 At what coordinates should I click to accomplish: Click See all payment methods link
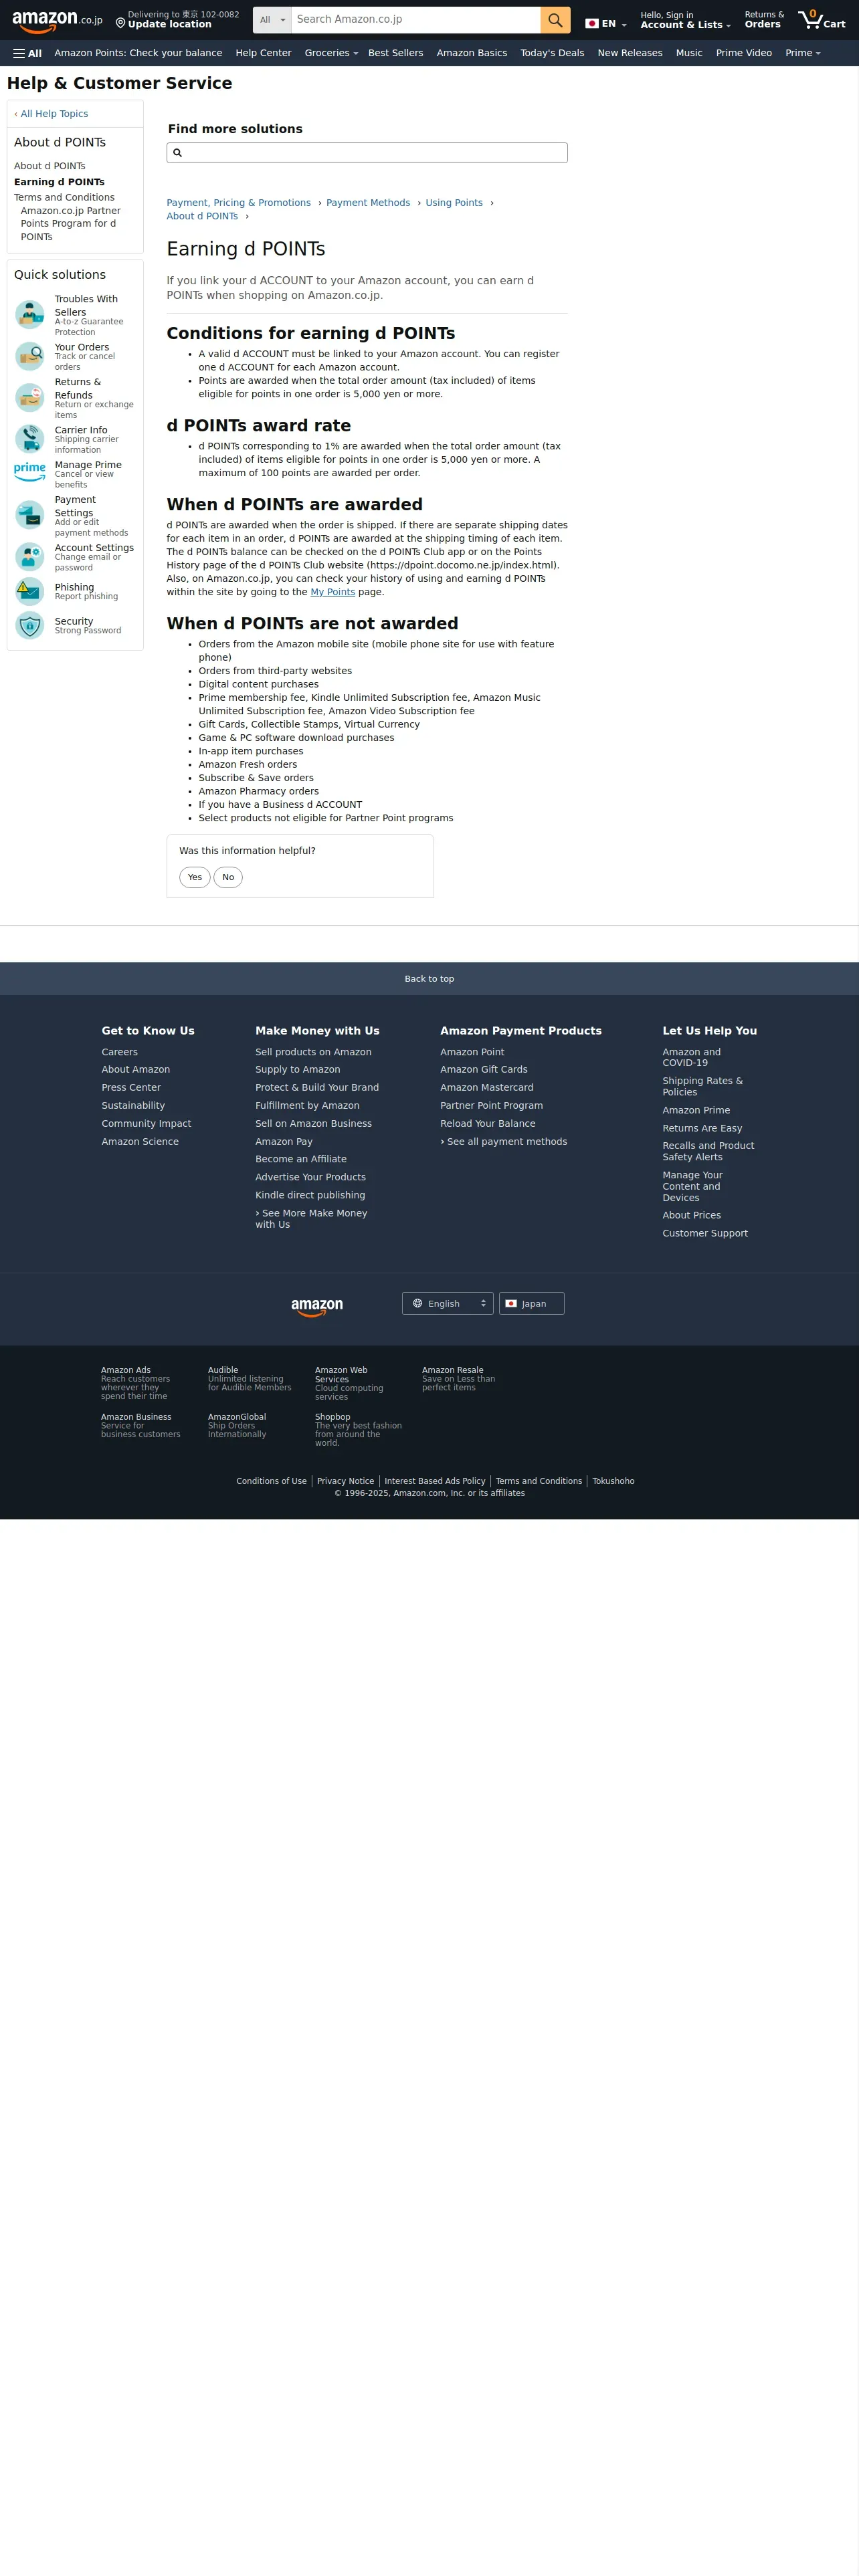[x=504, y=1142]
